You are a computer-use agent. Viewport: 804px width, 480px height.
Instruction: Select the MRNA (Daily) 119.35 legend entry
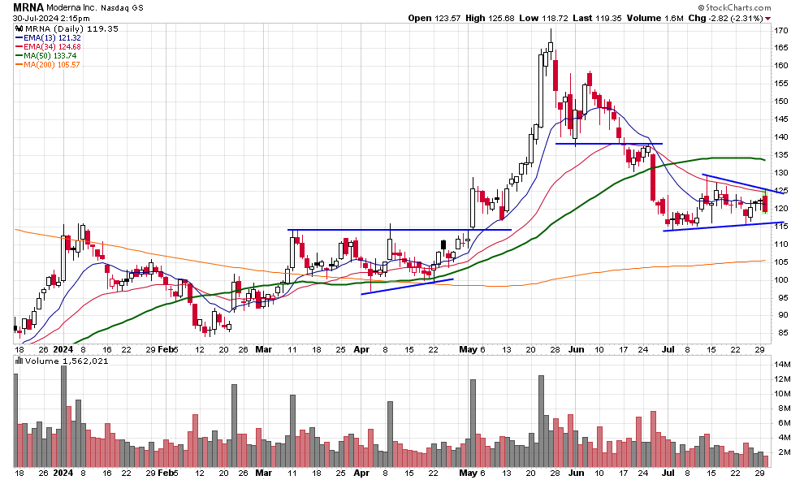[x=71, y=28]
